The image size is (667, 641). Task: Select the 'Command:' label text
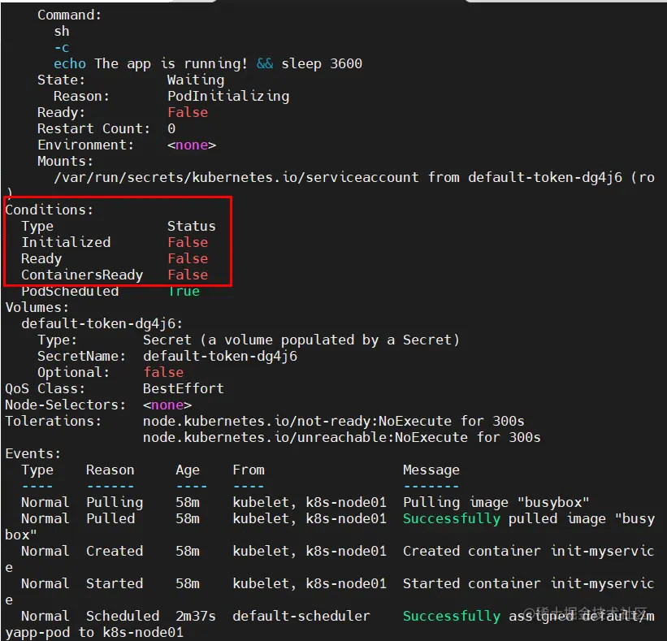pos(69,15)
